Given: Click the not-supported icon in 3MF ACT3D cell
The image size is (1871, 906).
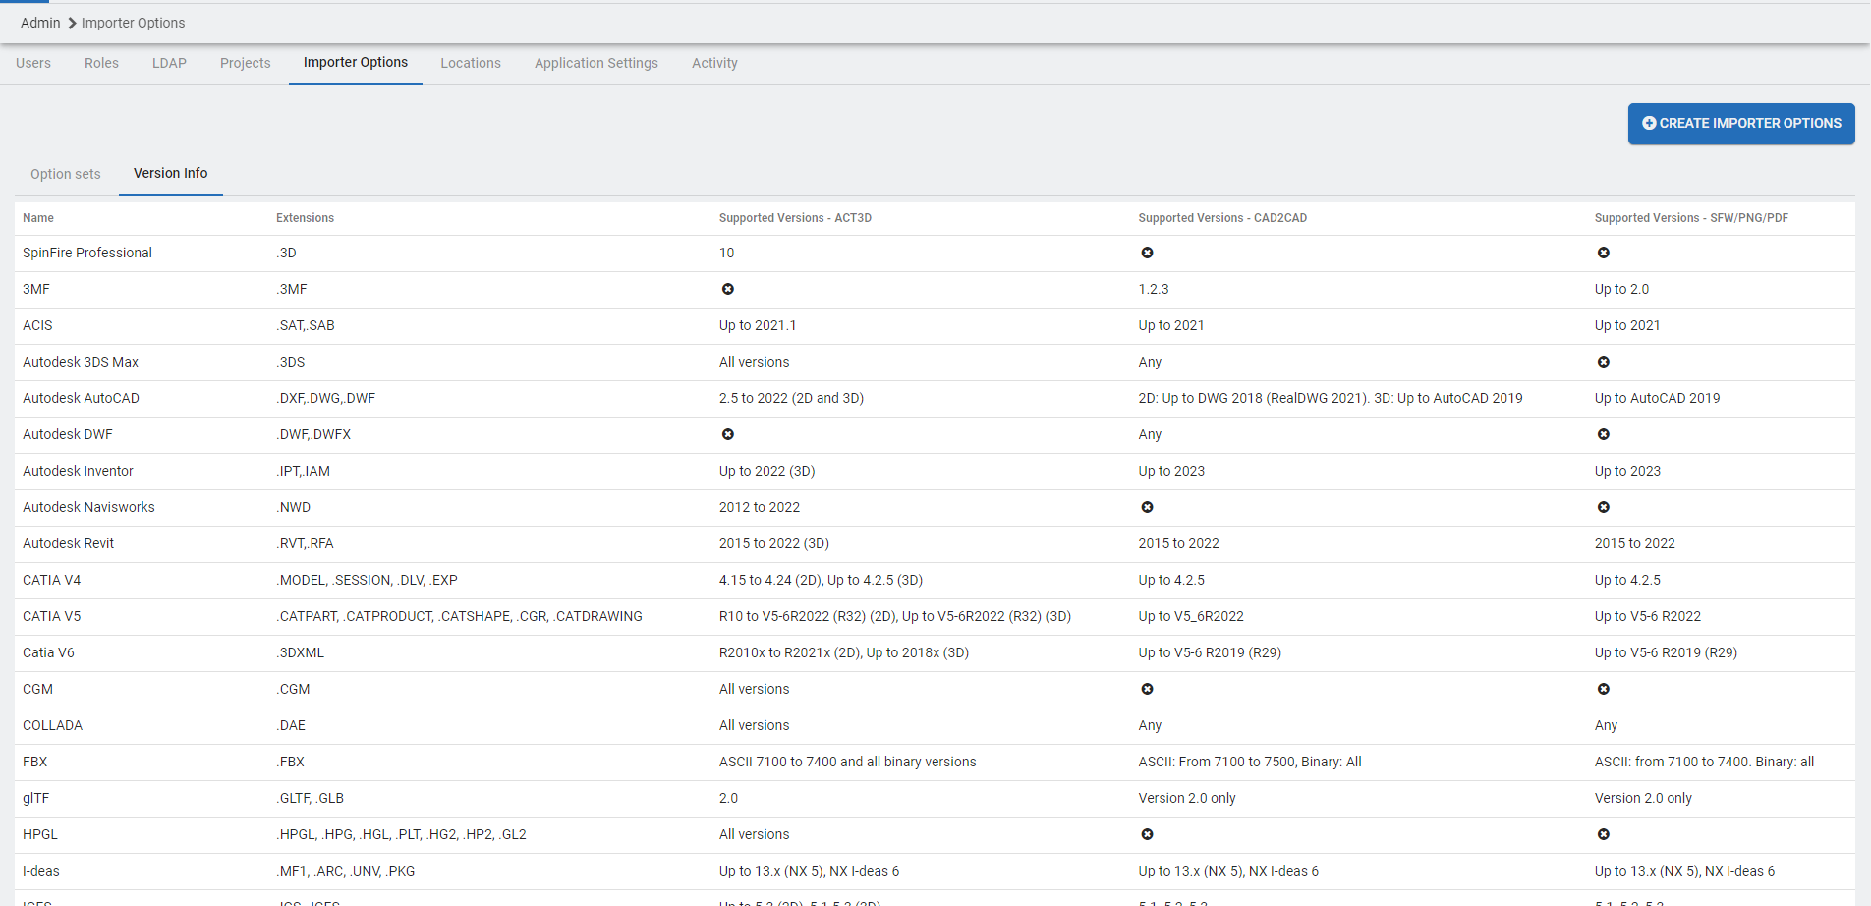Looking at the screenshot, I should (x=727, y=289).
